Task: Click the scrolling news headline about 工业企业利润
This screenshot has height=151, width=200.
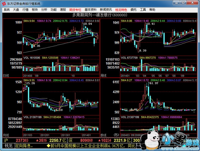Action: [x=91, y=146]
